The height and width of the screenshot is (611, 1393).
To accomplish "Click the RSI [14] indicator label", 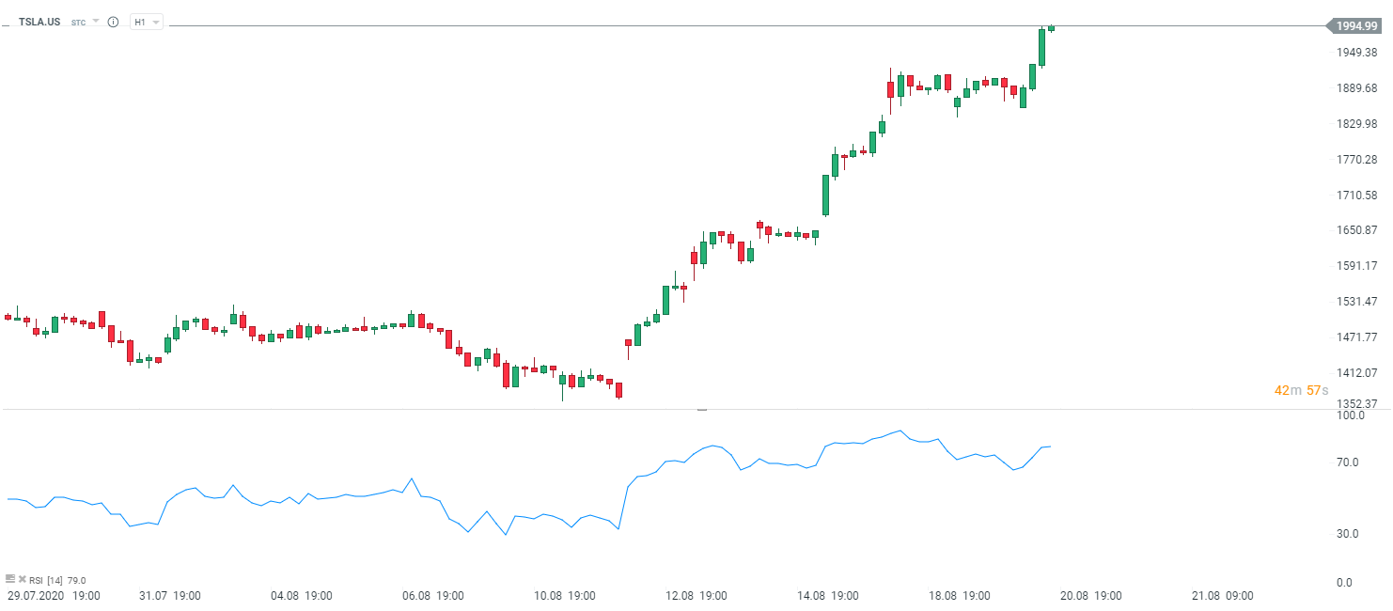I will [x=45, y=581].
